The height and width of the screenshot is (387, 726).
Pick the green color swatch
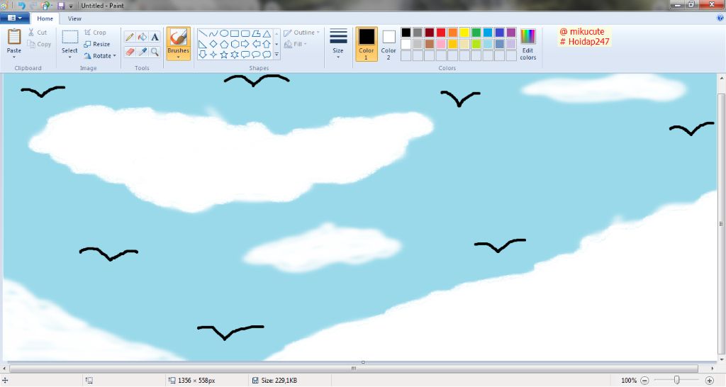tap(476, 33)
